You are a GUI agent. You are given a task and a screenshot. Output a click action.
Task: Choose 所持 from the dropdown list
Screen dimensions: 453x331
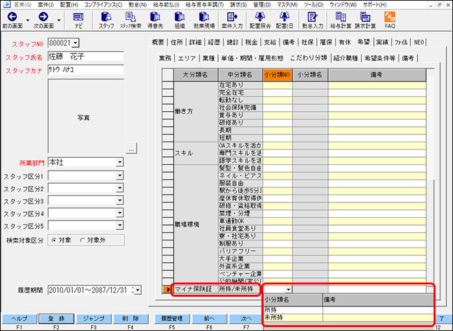[x=349, y=310]
